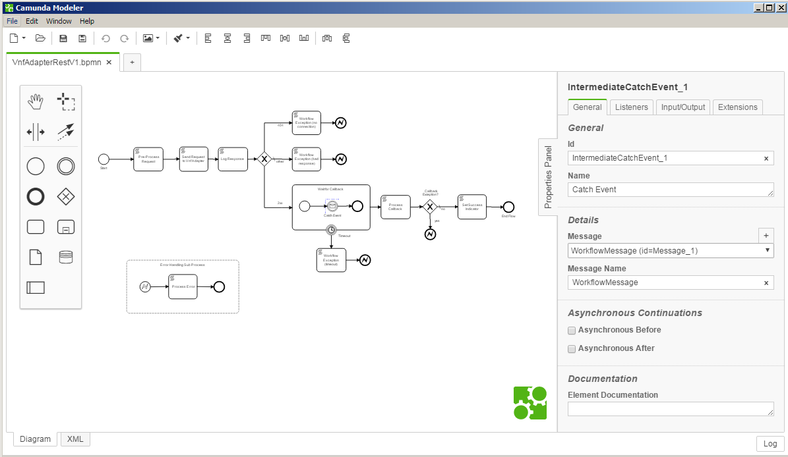Open the Window menu
Viewport: 788px width, 457px height.
coord(59,21)
